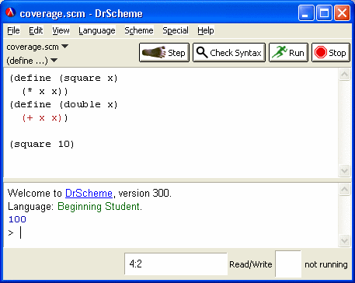
Task: Open the Edit menu
Action: [x=36, y=30]
